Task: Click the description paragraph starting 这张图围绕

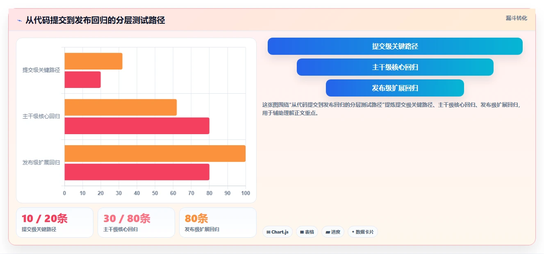Action: (391, 109)
